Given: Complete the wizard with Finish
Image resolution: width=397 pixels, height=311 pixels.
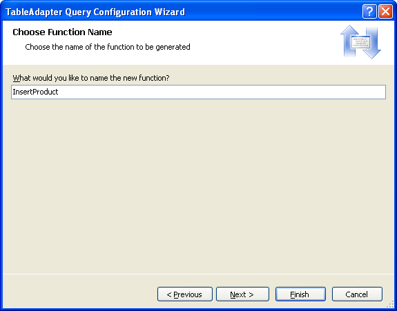Looking at the screenshot, I should click(x=300, y=294).
